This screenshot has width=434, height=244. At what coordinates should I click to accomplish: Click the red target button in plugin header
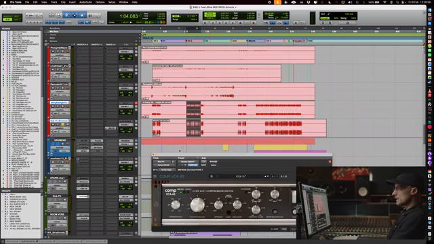[x=330, y=161]
